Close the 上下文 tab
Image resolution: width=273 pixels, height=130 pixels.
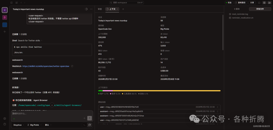[118, 9]
